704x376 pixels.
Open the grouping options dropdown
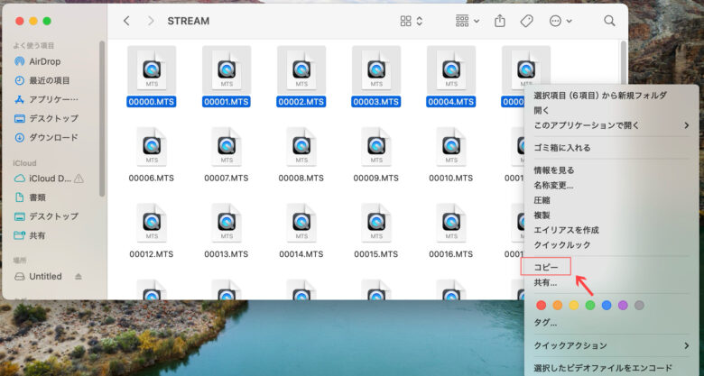click(468, 21)
